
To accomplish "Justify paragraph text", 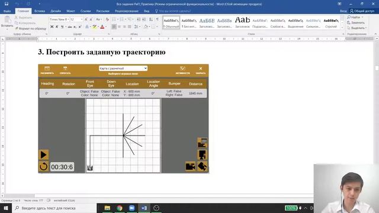I will pos(130,27).
